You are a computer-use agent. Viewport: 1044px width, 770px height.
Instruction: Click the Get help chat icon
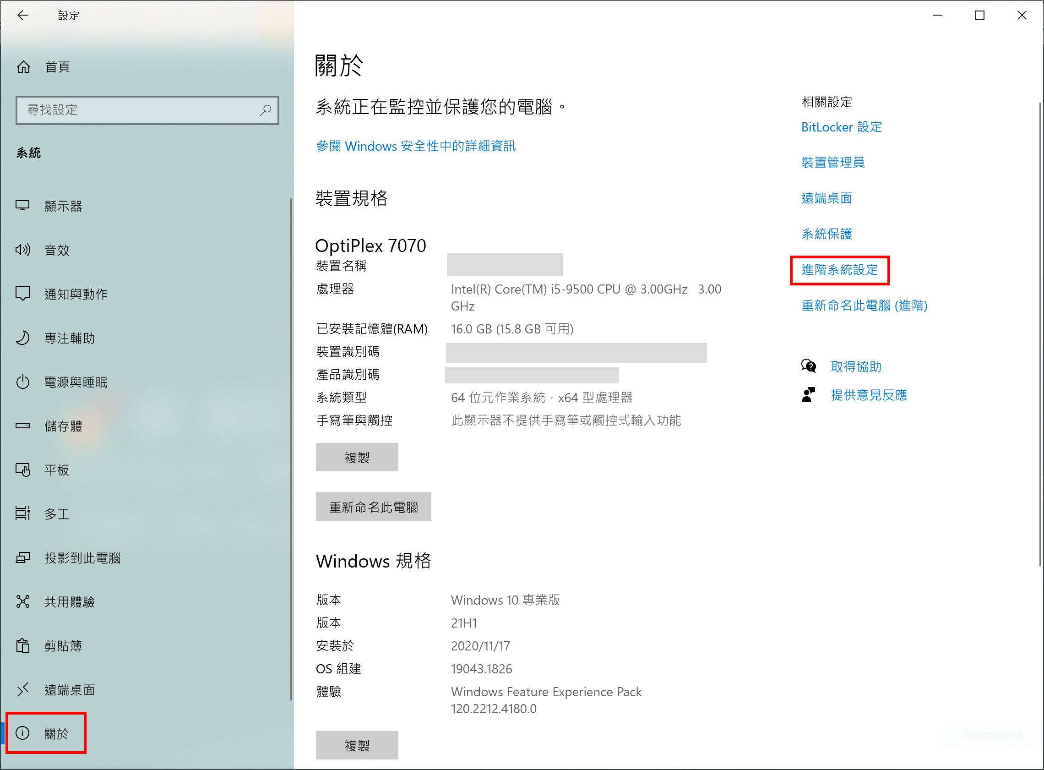click(x=809, y=366)
